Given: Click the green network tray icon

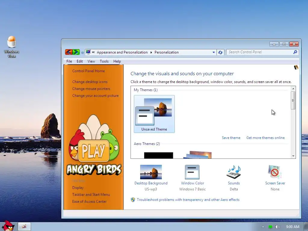Looking at the screenshot, I should pos(270,227).
